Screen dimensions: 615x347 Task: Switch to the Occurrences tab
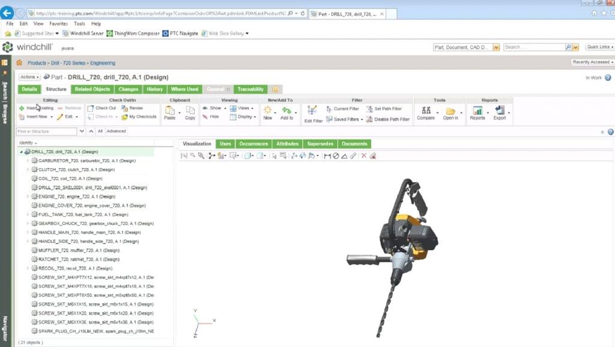253,144
